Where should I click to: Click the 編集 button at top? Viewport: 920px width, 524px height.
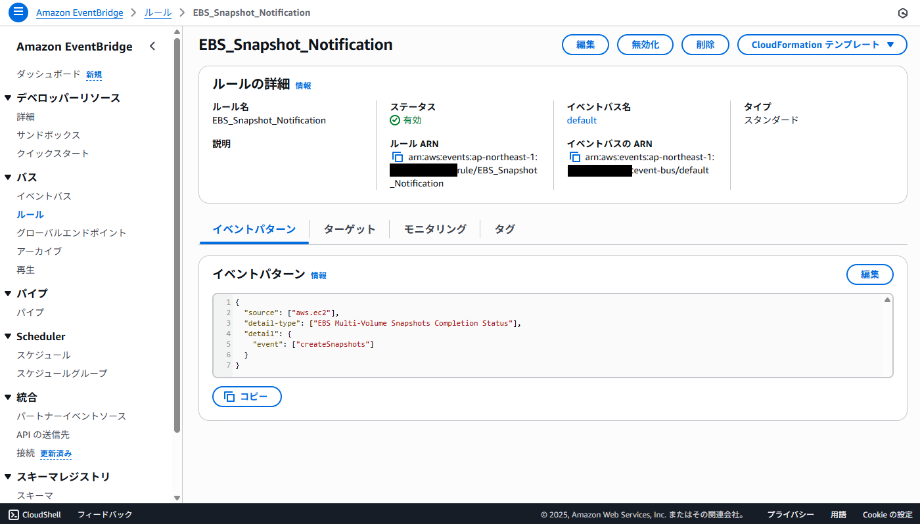(586, 45)
